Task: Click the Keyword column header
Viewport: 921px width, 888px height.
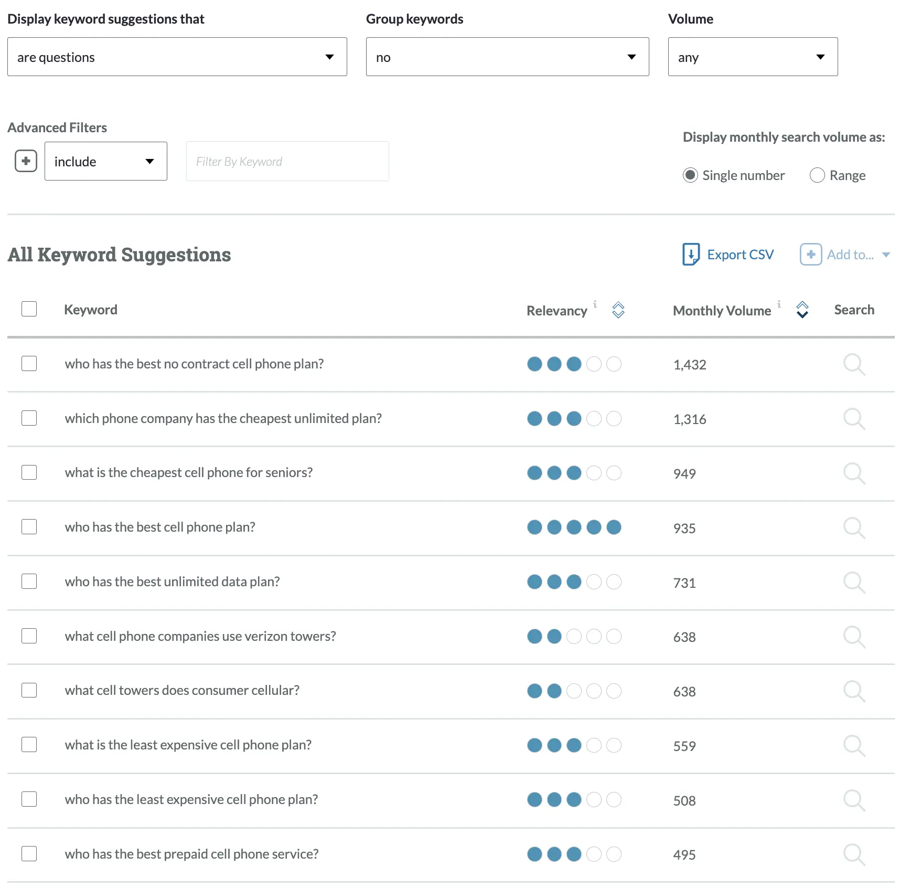Action: (91, 309)
